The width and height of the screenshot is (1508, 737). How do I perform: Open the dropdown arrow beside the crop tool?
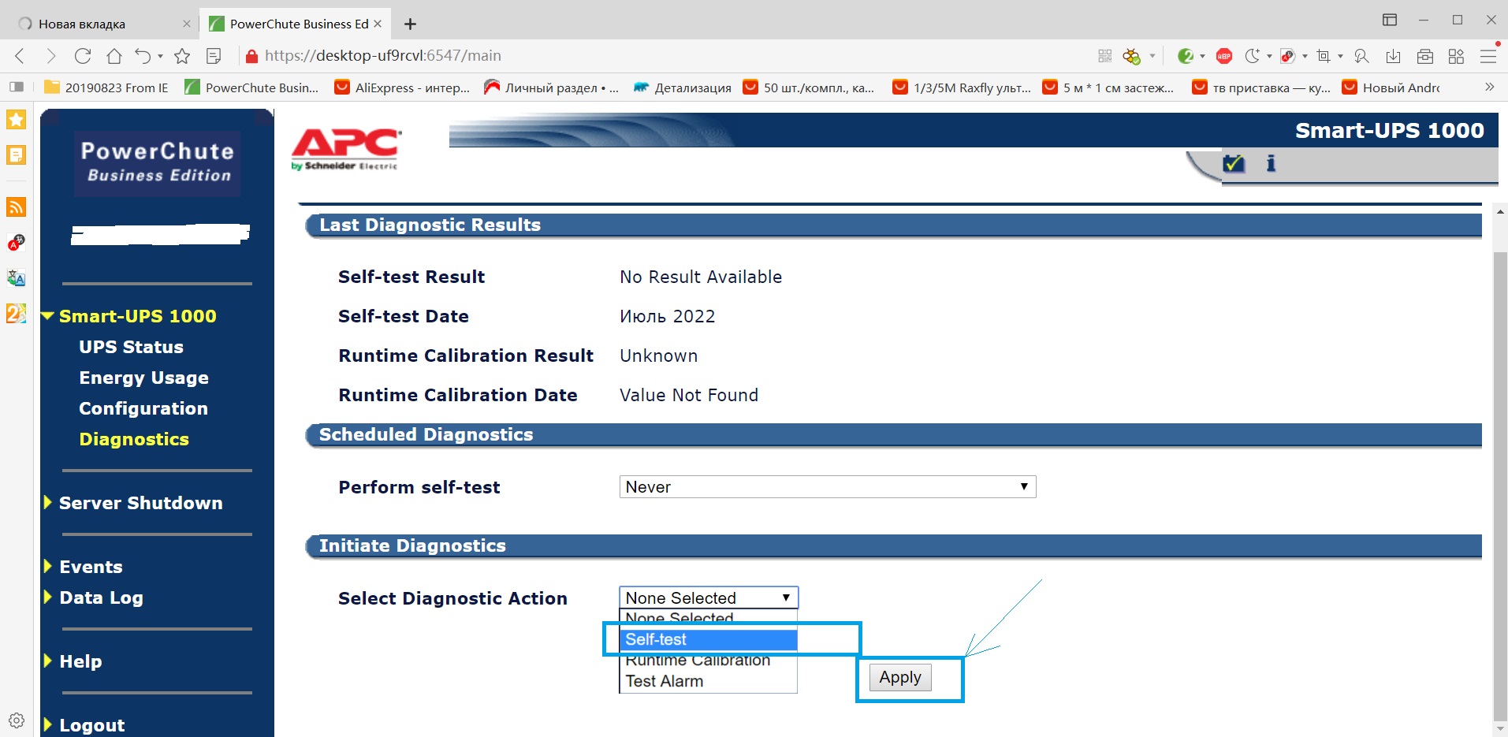[1340, 57]
